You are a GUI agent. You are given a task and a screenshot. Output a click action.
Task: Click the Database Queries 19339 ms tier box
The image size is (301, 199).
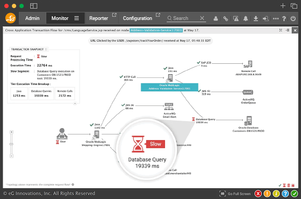pos(42,94)
